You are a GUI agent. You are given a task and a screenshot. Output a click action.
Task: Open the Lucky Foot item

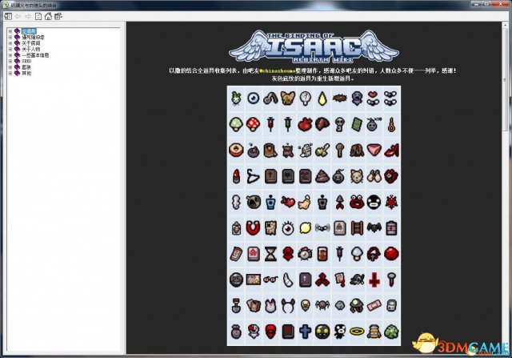305,203
